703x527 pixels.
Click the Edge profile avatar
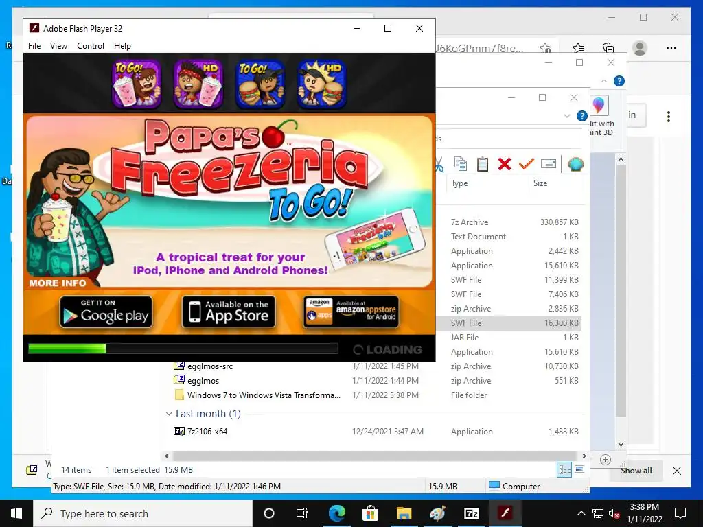(640, 48)
